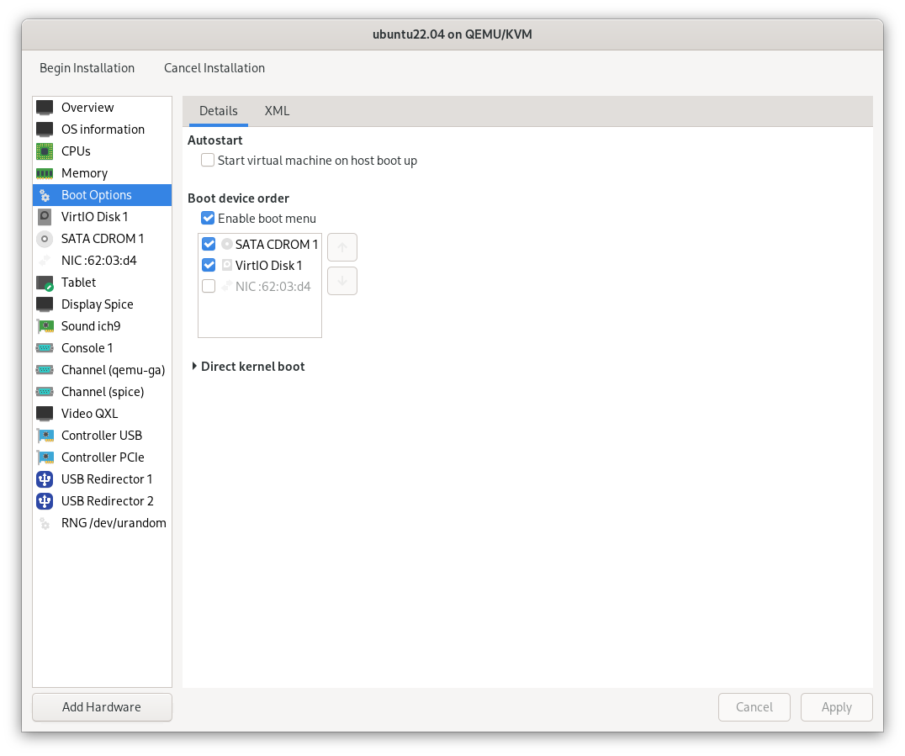Select RNG /dev/urandom in the list
Screen dimensions: 905x756
click(102, 523)
